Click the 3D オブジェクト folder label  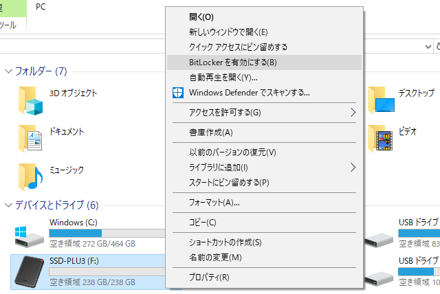coord(74,93)
